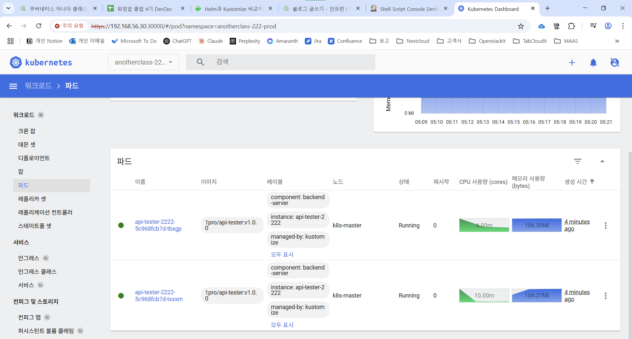This screenshot has height=339, width=632.
Task: Open the 디플로이먼트 sidebar menu item
Action: pyautogui.click(x=34, y=158)
